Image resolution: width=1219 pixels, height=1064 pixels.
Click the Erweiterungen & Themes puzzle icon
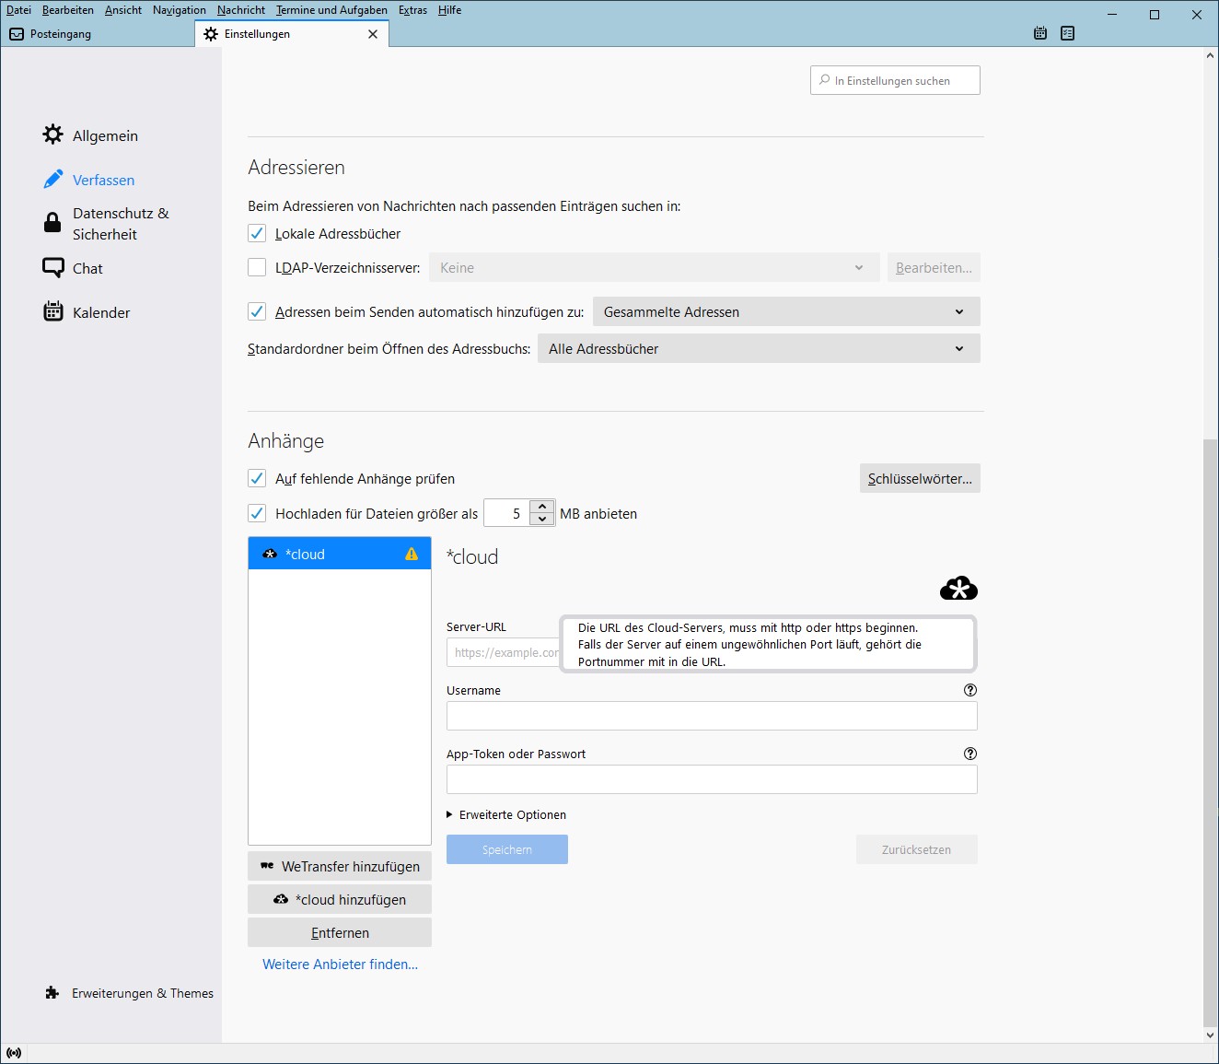52,993
